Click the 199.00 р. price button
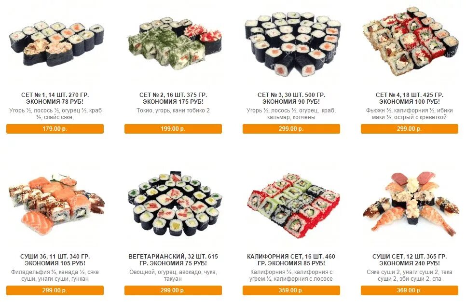The width and height of the screenshot is (466, 302). pos(173,129)
